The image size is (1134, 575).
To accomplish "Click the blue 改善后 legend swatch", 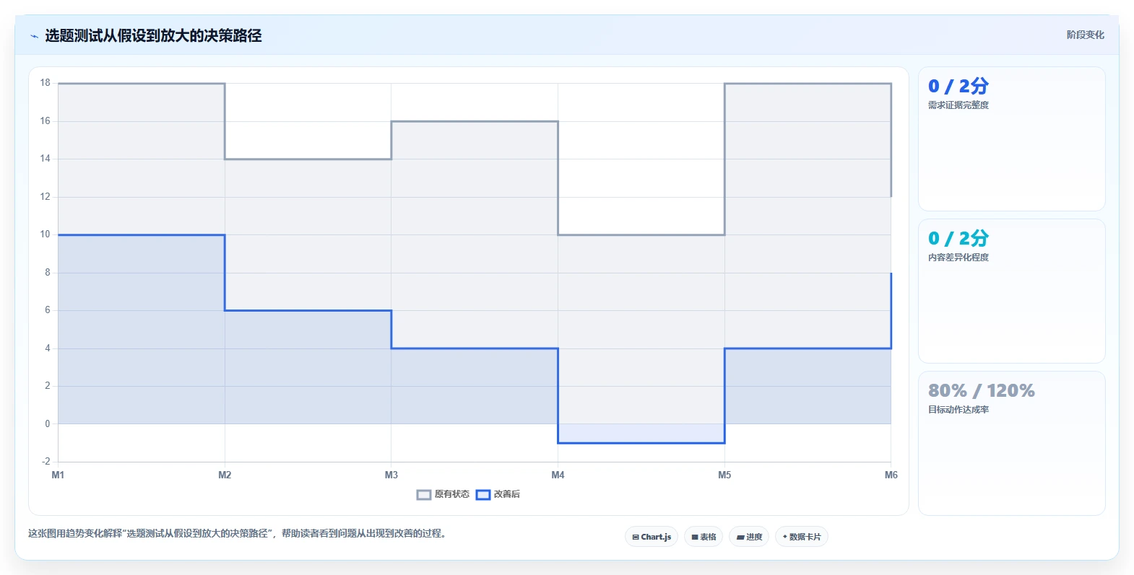I will click(483, 495).
